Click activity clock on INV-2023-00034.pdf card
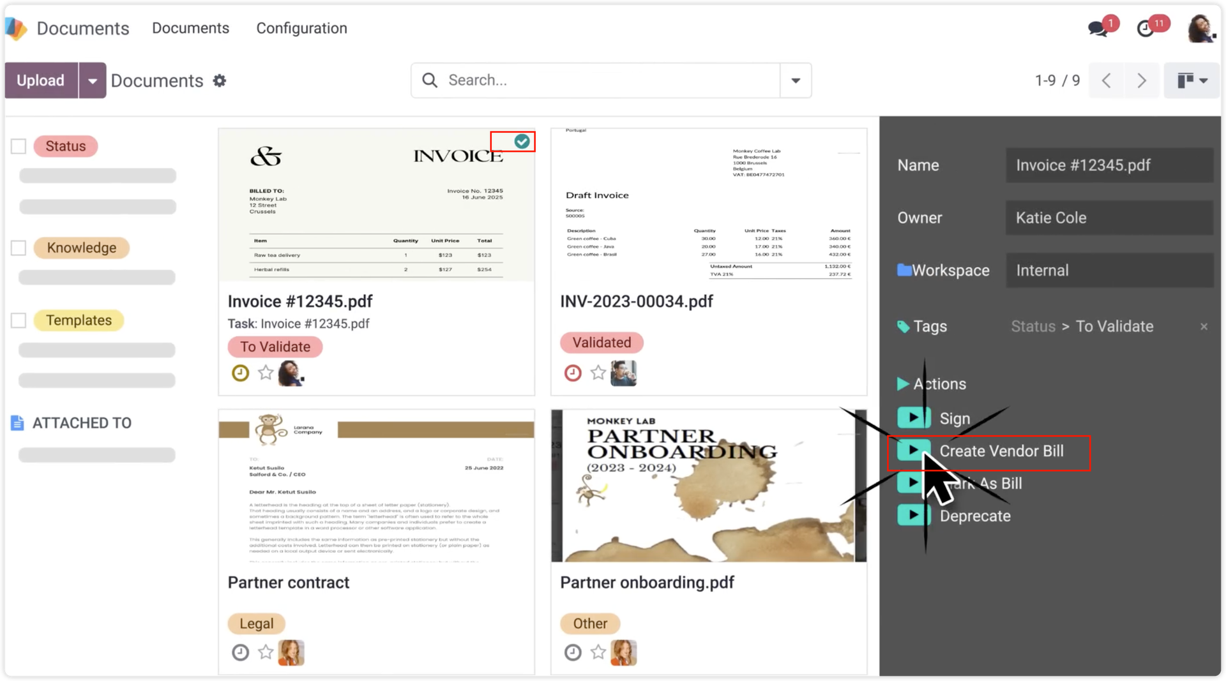Screen dimensions: 1226x681 pyautogui.click(x=573, y=373)
